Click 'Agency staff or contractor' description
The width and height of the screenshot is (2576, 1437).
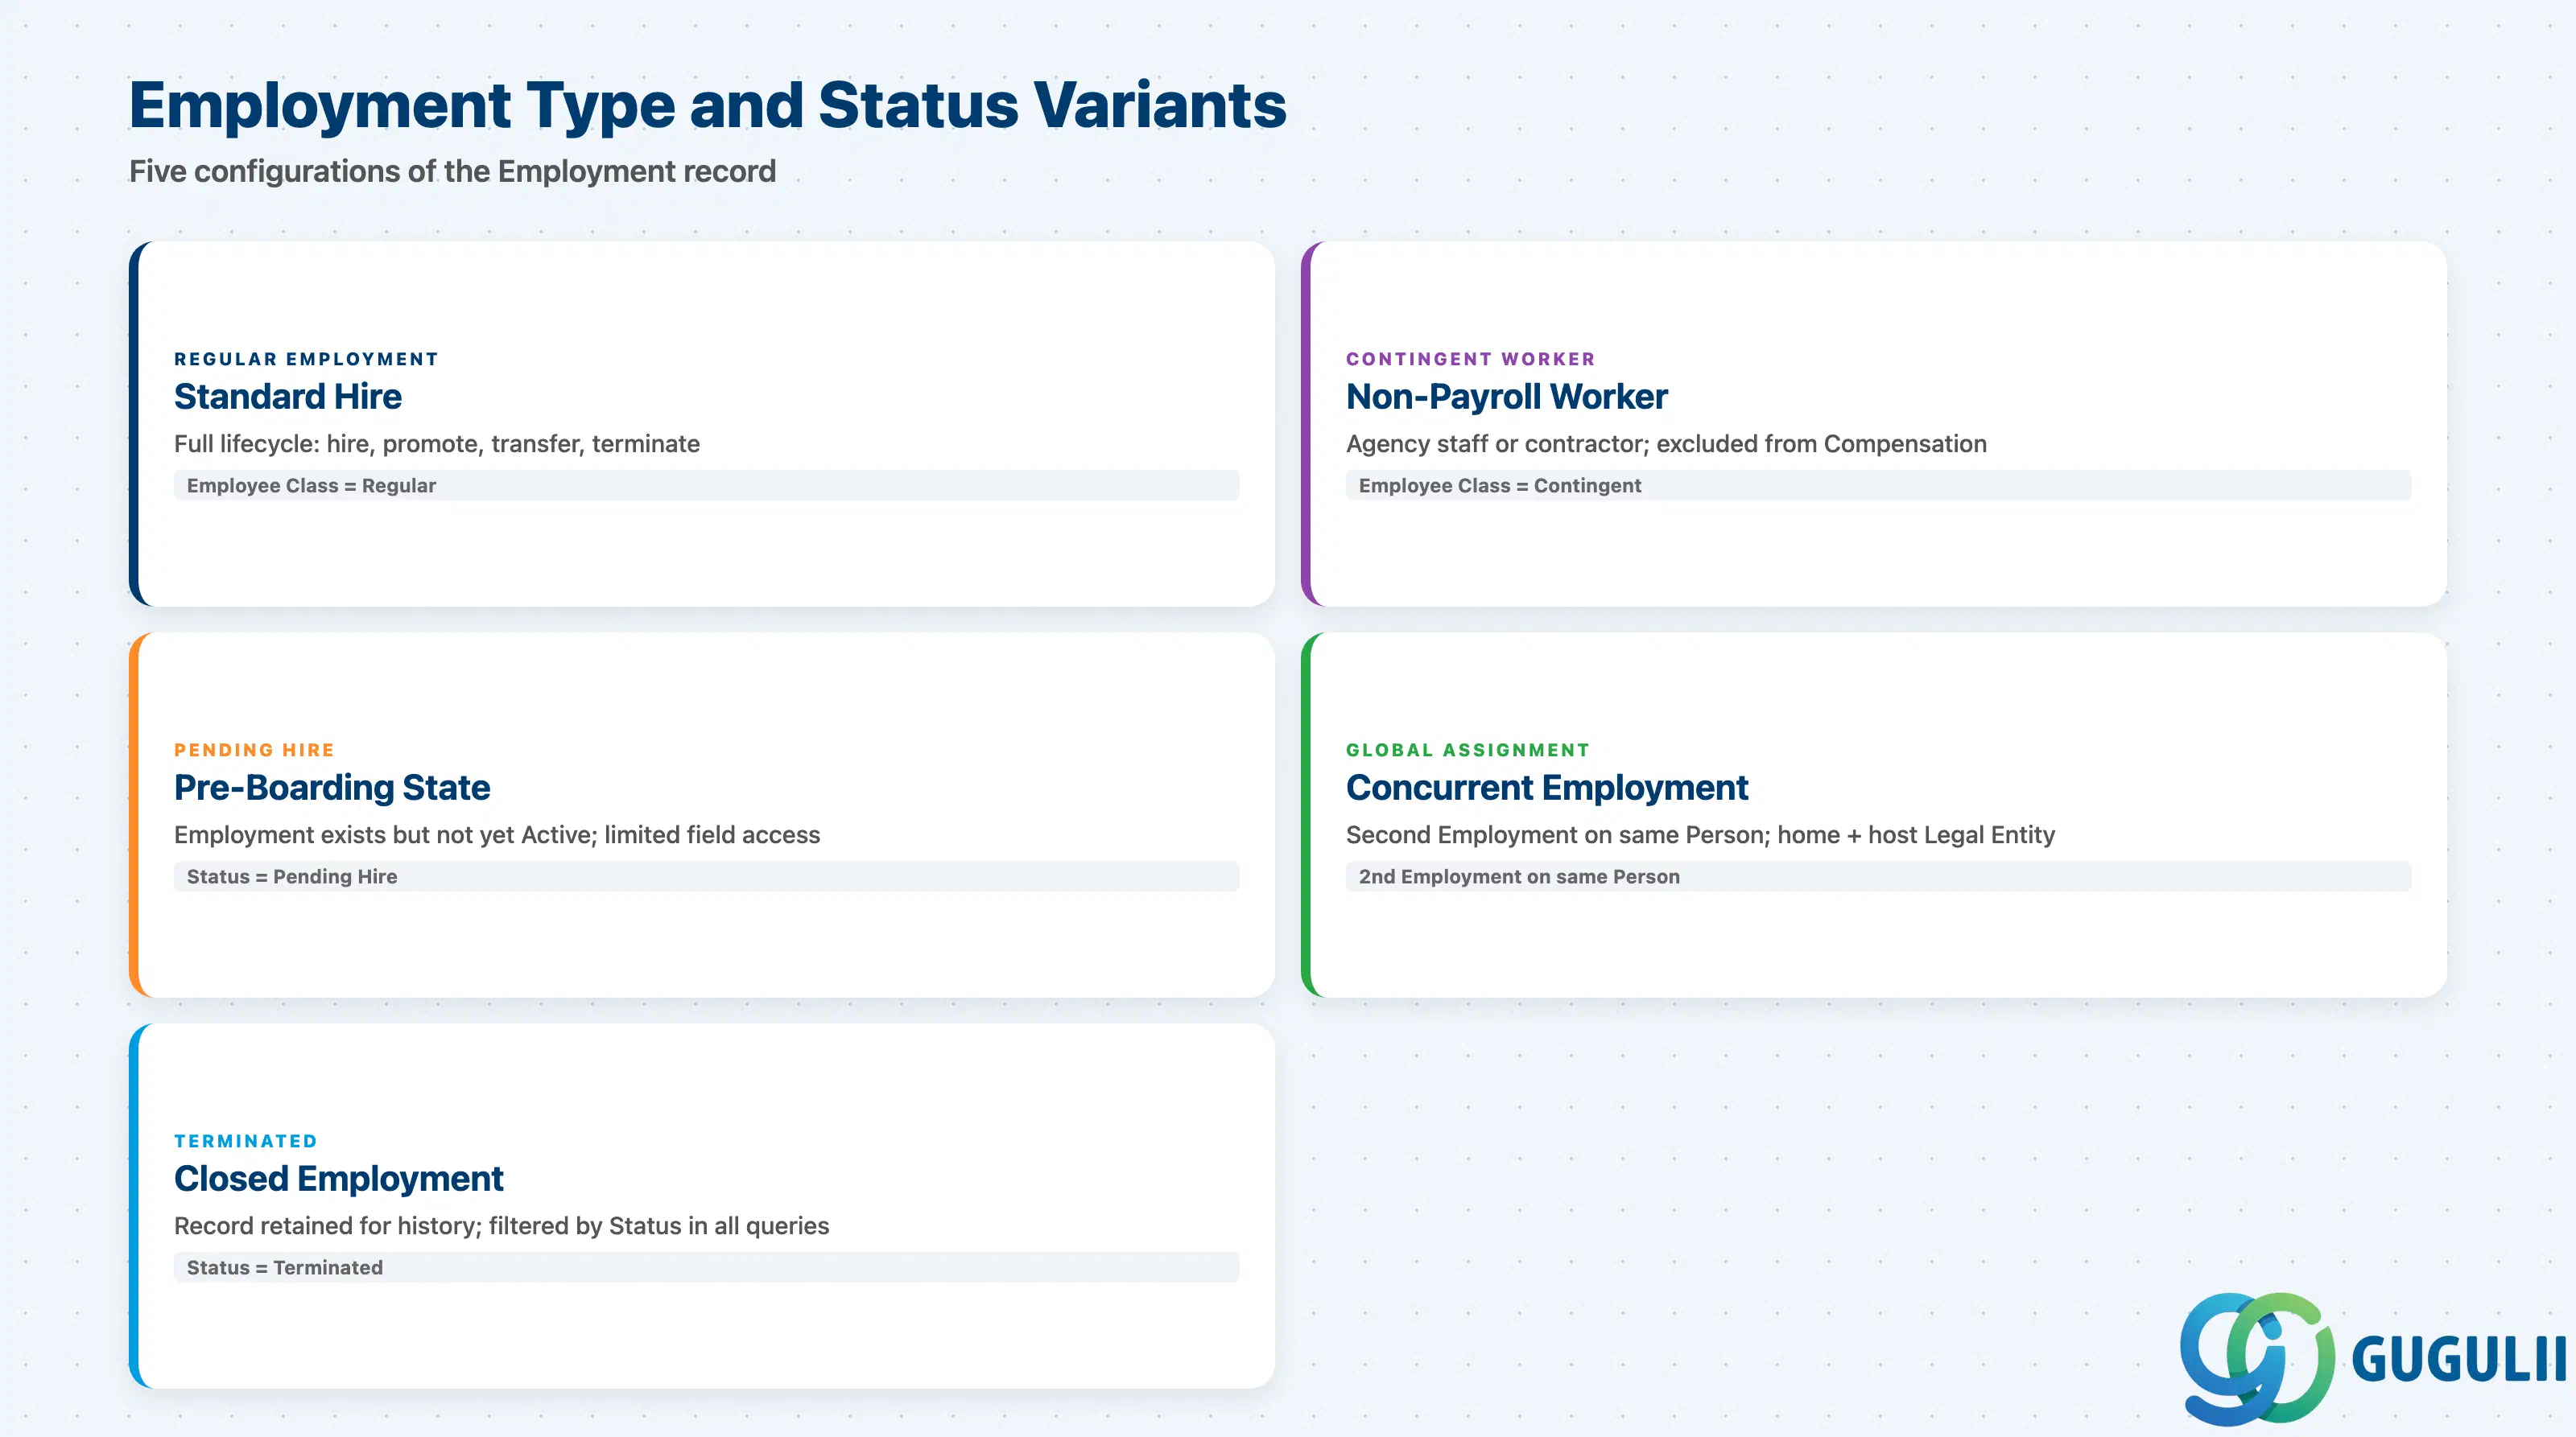pyautogui.click(x=1666, y=443)
